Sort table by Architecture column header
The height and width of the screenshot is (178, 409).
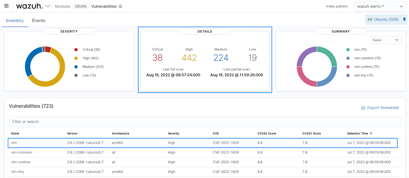point(120,133)
